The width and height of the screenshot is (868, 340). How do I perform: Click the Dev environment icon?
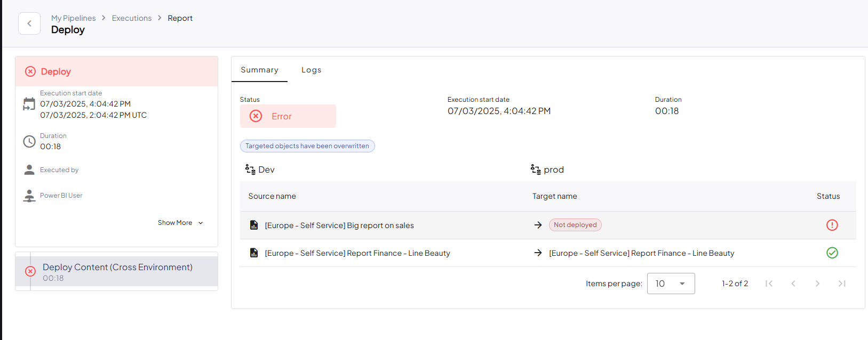tap(250, 169)
